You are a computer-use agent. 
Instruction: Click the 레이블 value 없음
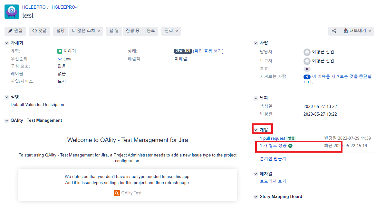pos(62,74)
